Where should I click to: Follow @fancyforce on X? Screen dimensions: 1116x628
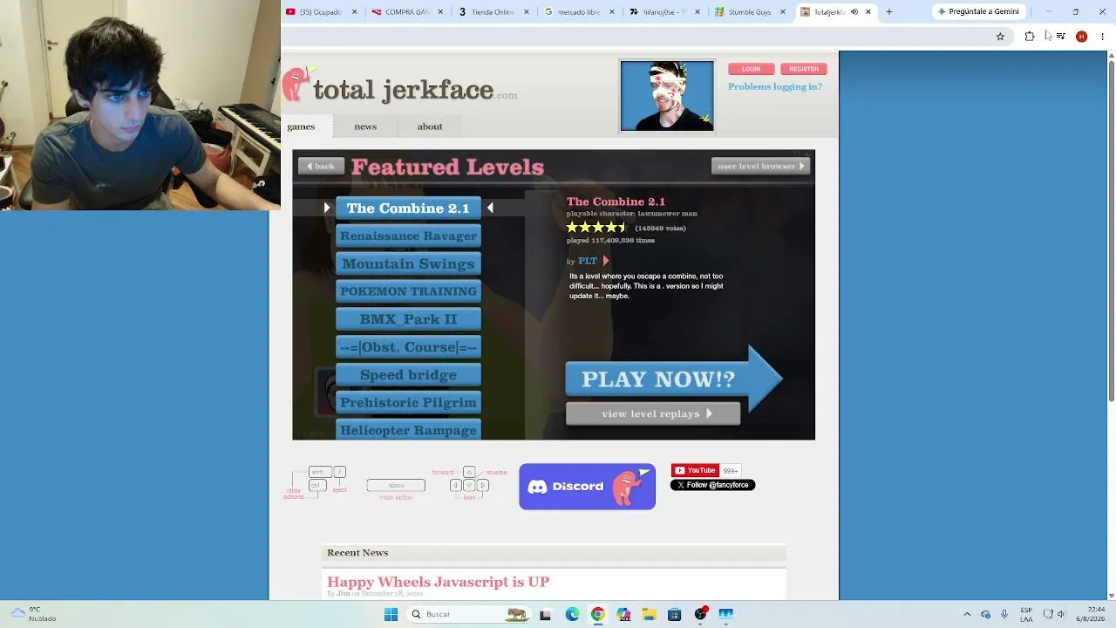(x=712, y=485)
